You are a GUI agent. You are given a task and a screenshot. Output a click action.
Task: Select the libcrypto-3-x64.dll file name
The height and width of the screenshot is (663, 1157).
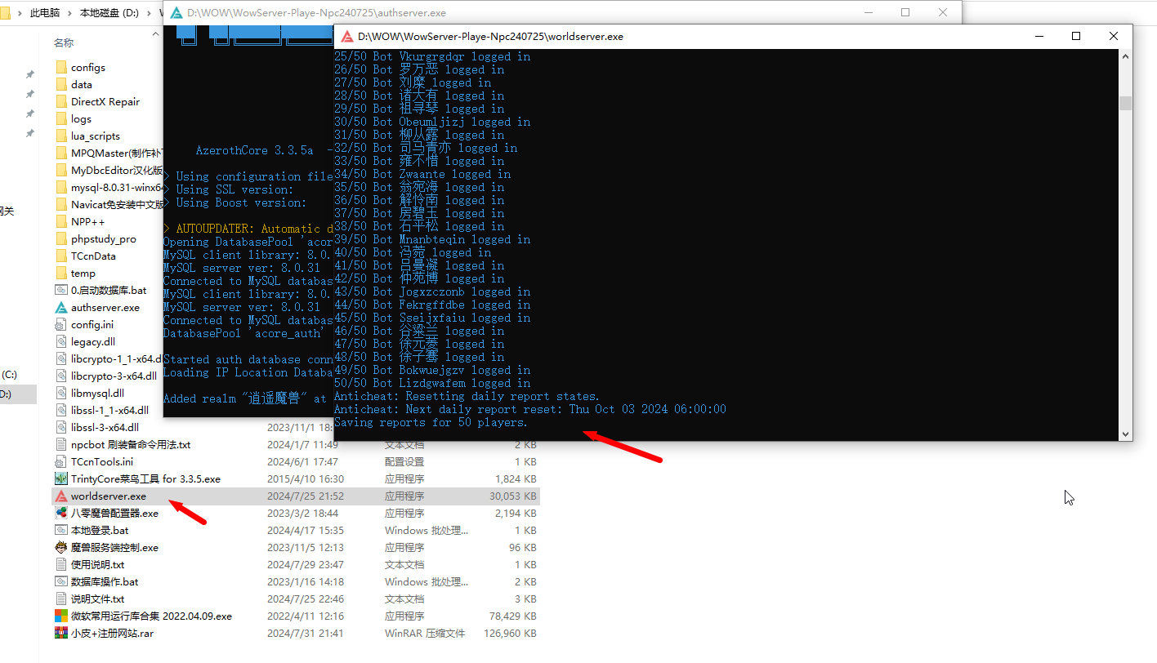coord(114,376)
